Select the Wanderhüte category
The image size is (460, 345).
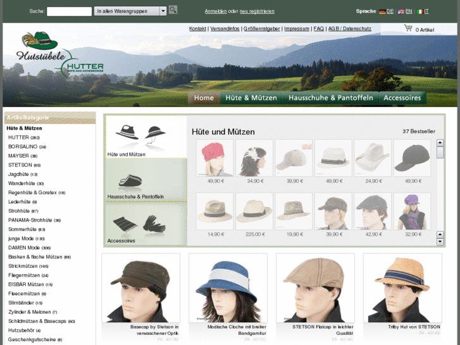pos(26,183)
